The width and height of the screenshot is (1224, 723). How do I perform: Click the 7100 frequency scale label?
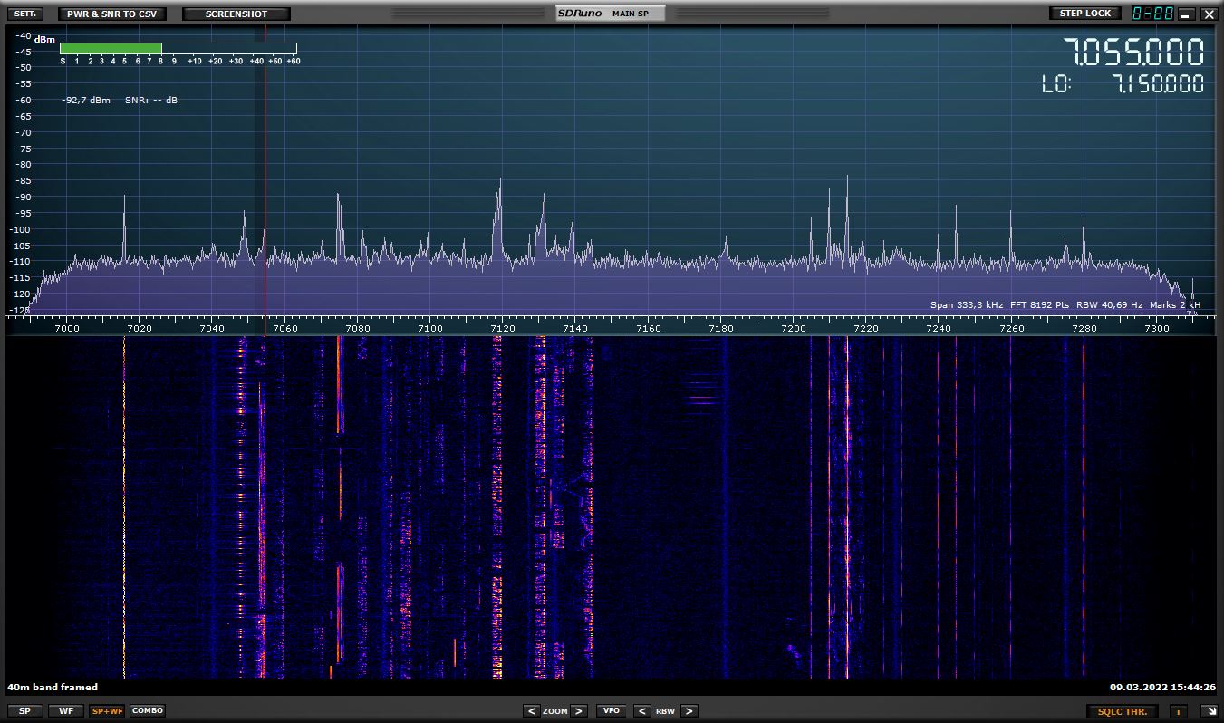(x=430, y=328)
